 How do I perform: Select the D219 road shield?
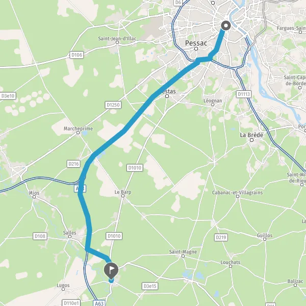coord(221,237)
